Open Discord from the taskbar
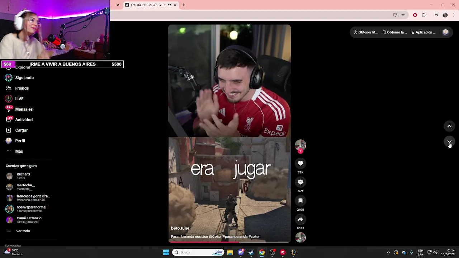This screenshot has height=258, width=459. [241, 252]
